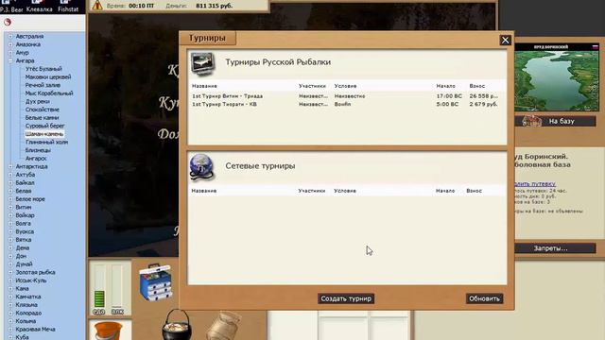605x340 pixels.
Task: Select Шаман-камень location
Action: 44,134
